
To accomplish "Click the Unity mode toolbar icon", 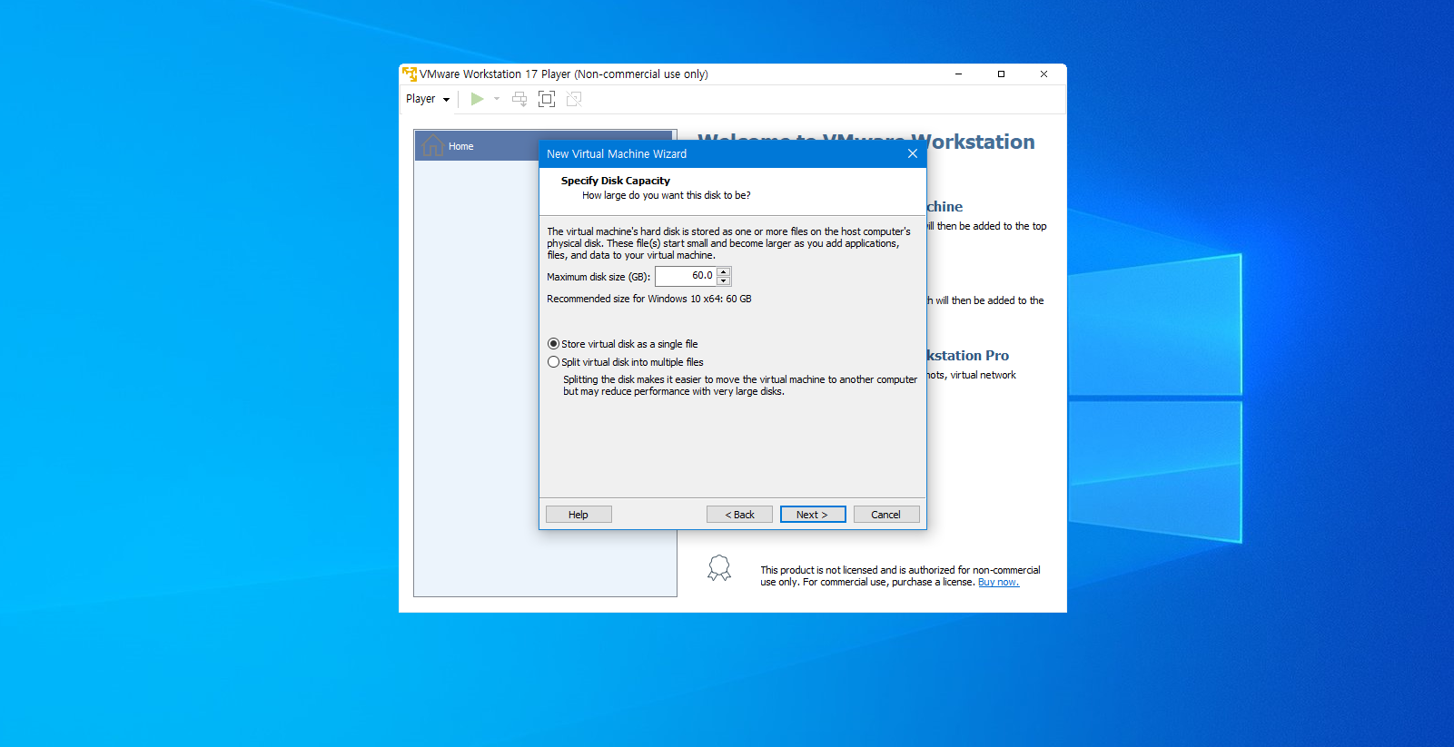I will coord(574,99).
